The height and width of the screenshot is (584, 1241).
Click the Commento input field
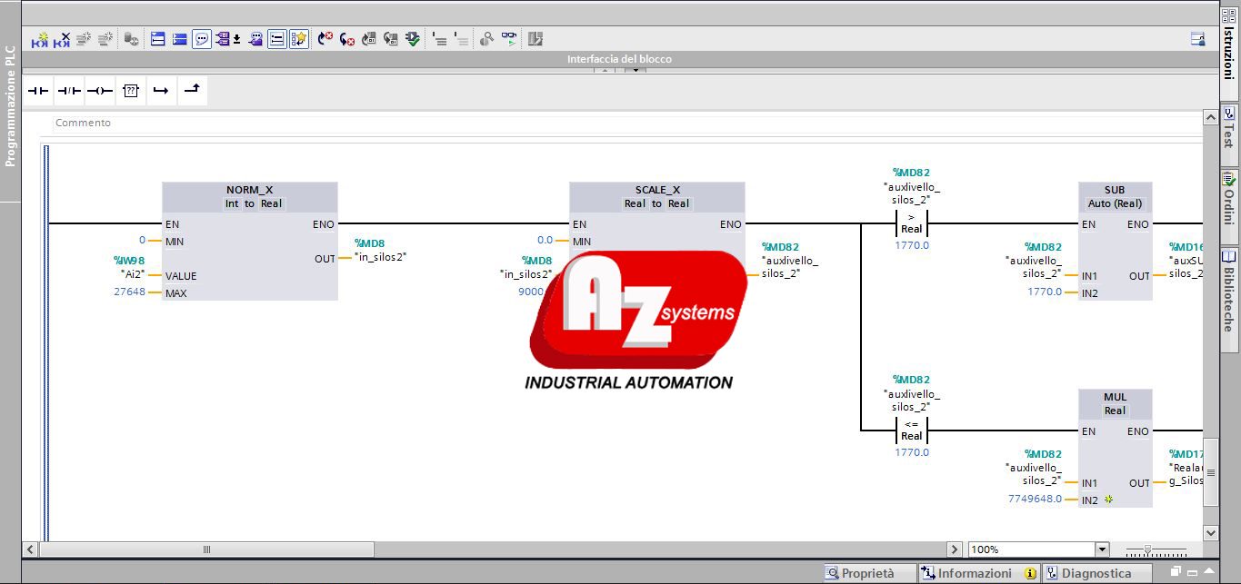(627, 123)
